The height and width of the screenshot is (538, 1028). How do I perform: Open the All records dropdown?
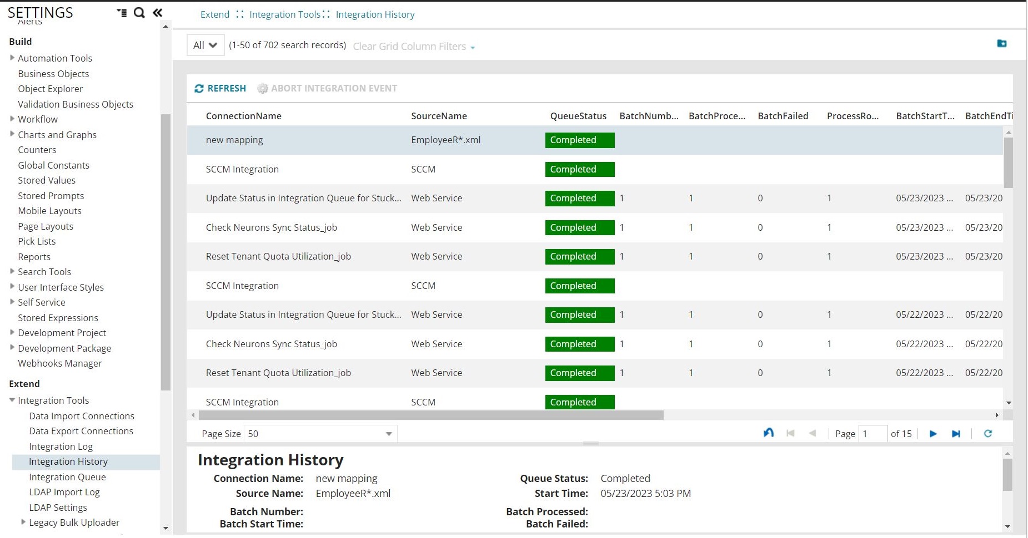coord(205,45)
